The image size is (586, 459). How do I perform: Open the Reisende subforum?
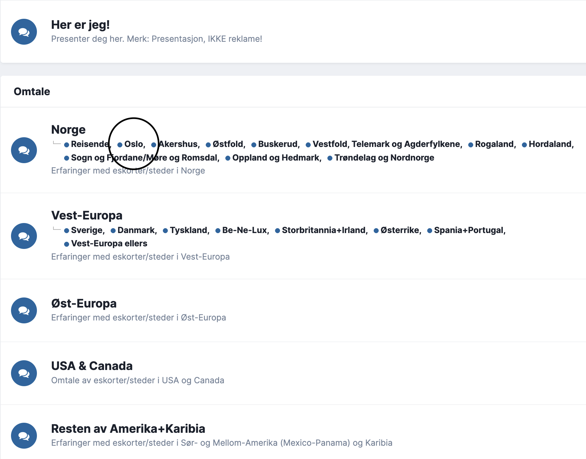(x=90, y=144)
